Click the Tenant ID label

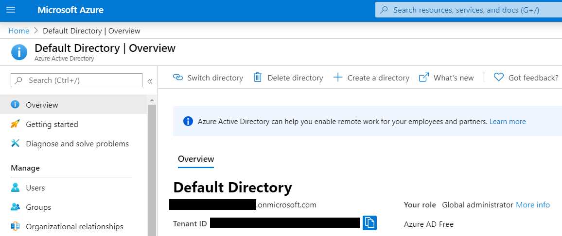coord(190,224)
